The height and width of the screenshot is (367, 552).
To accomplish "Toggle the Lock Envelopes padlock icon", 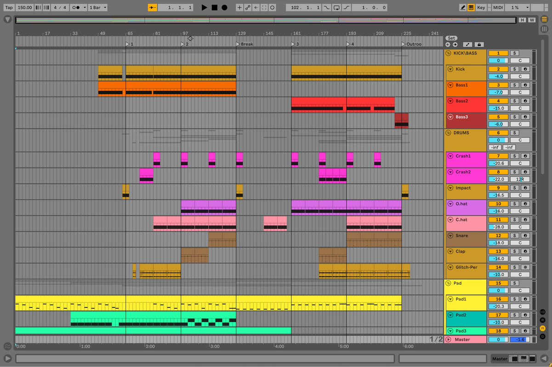I will [x=479, y=44].
